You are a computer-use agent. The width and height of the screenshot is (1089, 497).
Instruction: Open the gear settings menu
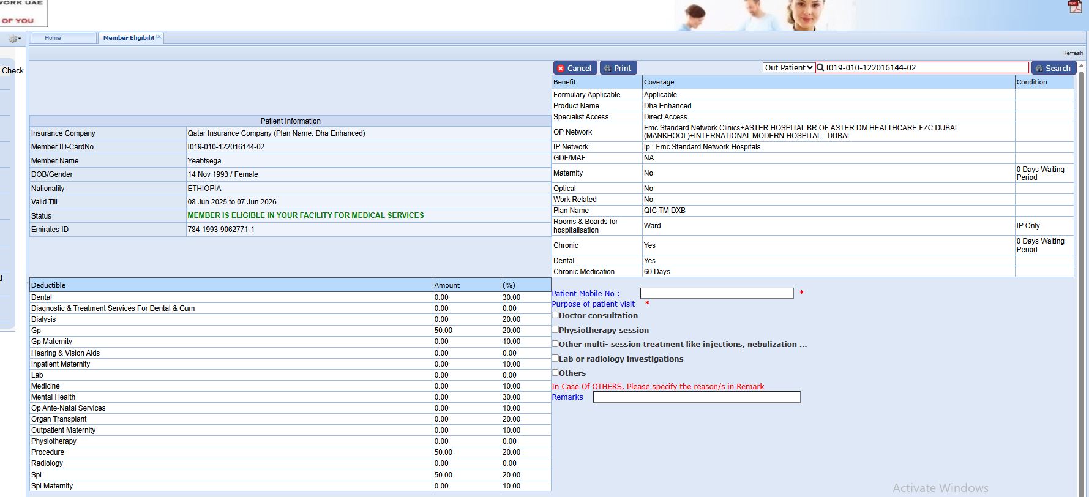pyautogui.click(x=13, y=39)
